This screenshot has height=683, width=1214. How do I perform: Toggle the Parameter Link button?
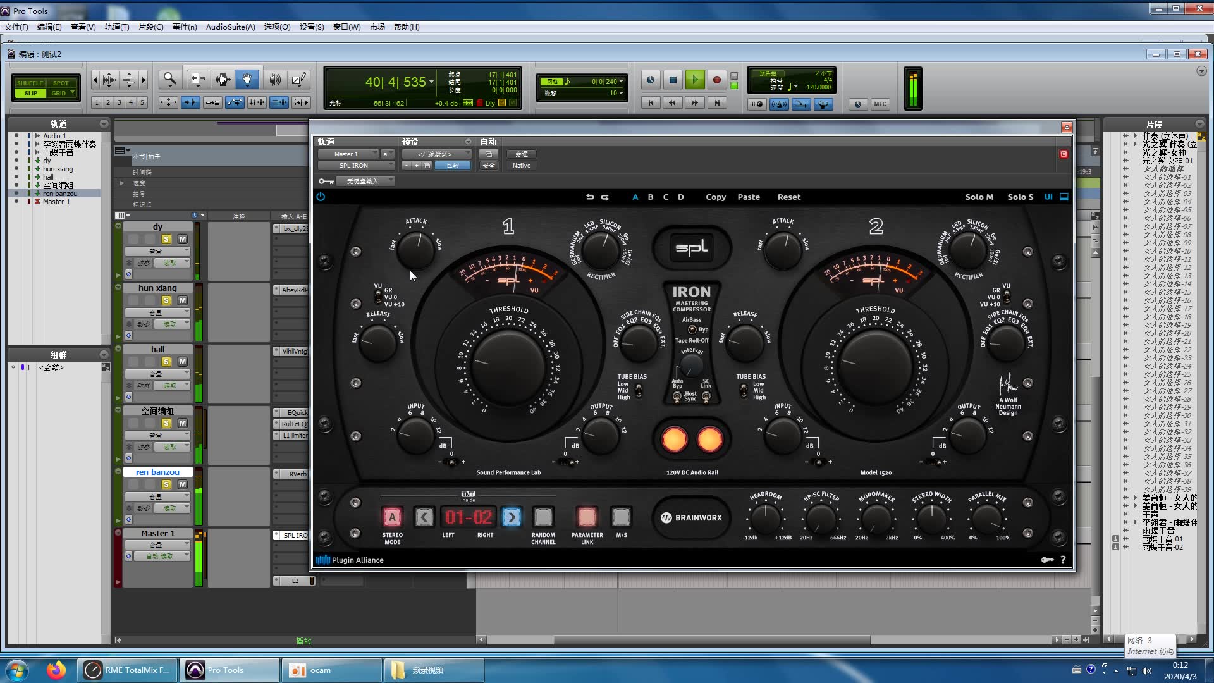(587, 517)
